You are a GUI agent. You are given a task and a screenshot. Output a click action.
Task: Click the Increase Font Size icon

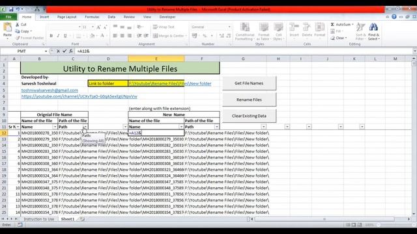[x=98, y=27]
